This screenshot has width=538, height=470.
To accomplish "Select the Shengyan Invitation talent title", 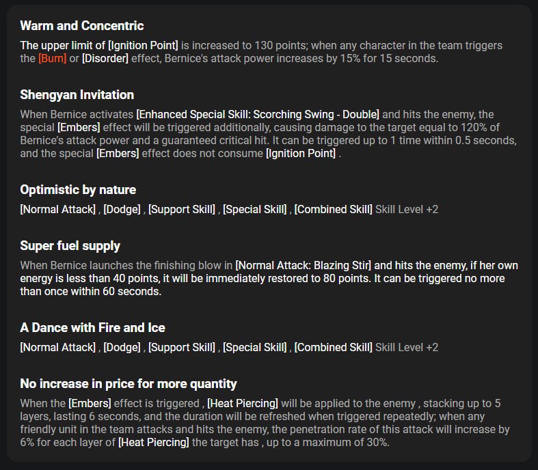I will 77,95.
